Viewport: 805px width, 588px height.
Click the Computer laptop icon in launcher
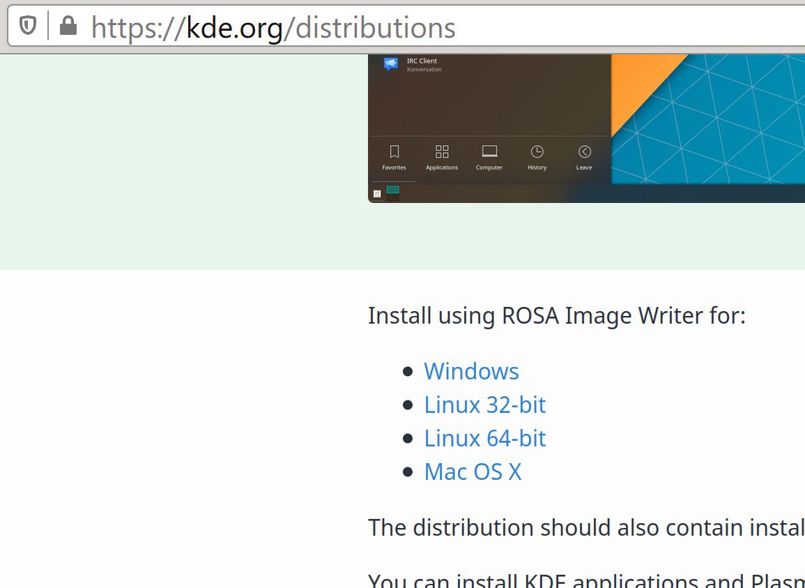tap(489, 151)
